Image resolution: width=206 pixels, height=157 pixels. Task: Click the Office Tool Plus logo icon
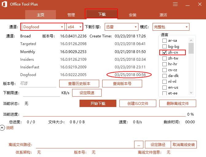click(4, 4)
